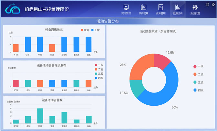Click the 50% label by the donut
Screen dimensions: 217x131
point(175,107)
